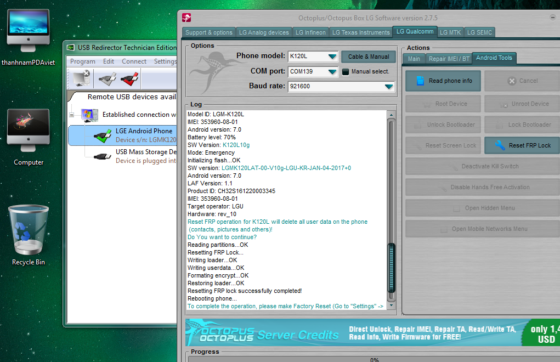560x362 pixels.
Task: Click the connect USB device toolbar icon with white check
Action: (107, 78)
